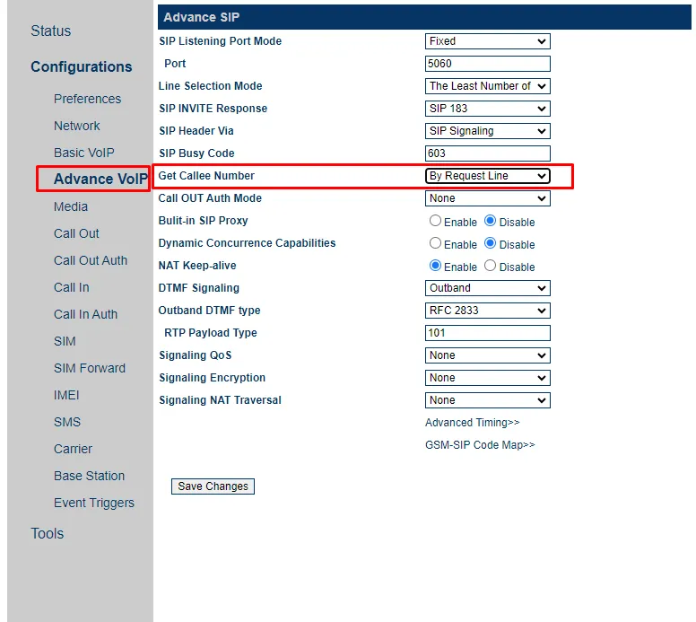
Task: Click Save Changes button
Action: pos(213,486)
